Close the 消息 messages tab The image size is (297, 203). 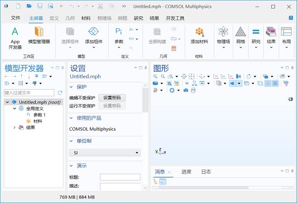(x=169, y=172)
